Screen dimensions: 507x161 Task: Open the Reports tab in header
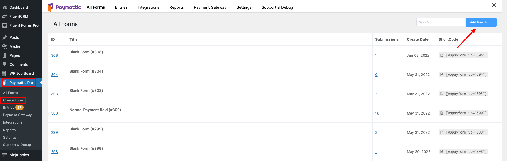click(176, 7)
